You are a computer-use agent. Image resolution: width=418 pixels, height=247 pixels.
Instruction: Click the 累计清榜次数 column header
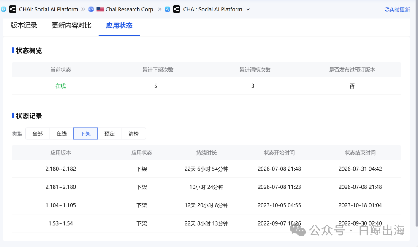(x=255, y=70)
